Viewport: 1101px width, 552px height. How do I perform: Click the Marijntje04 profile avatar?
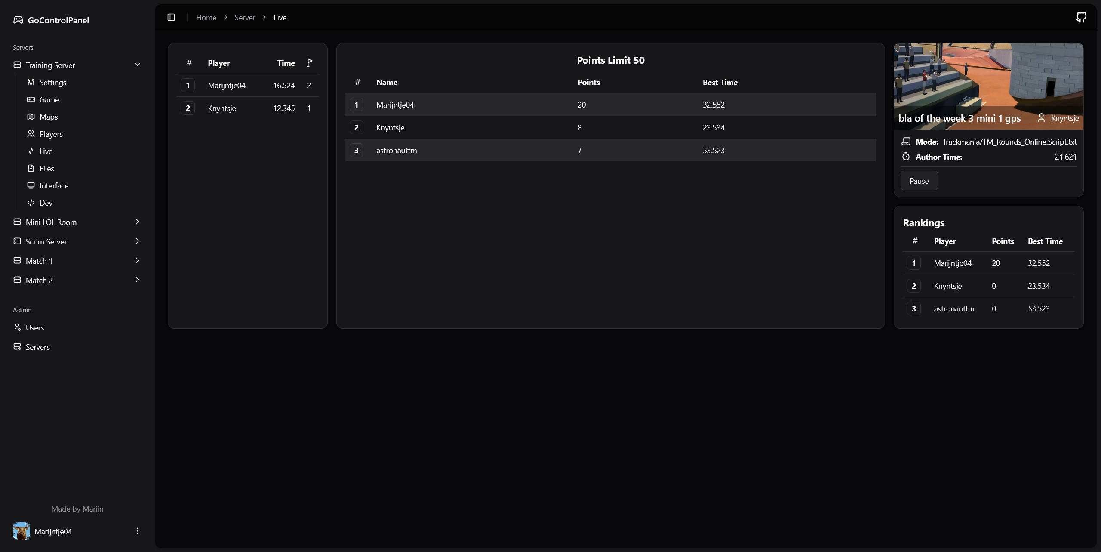pos(22,531)
